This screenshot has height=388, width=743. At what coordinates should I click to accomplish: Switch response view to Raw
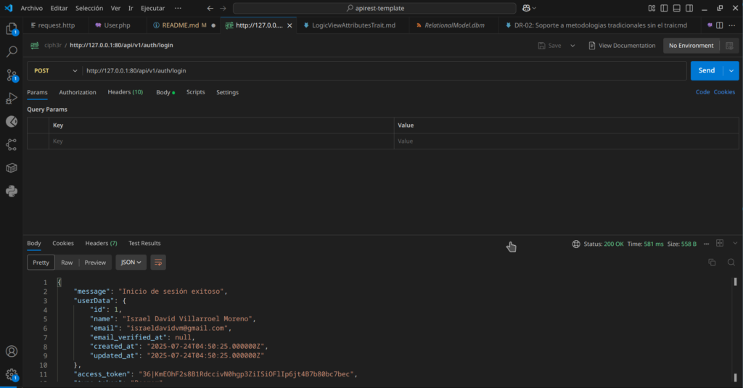coord(67,263)
